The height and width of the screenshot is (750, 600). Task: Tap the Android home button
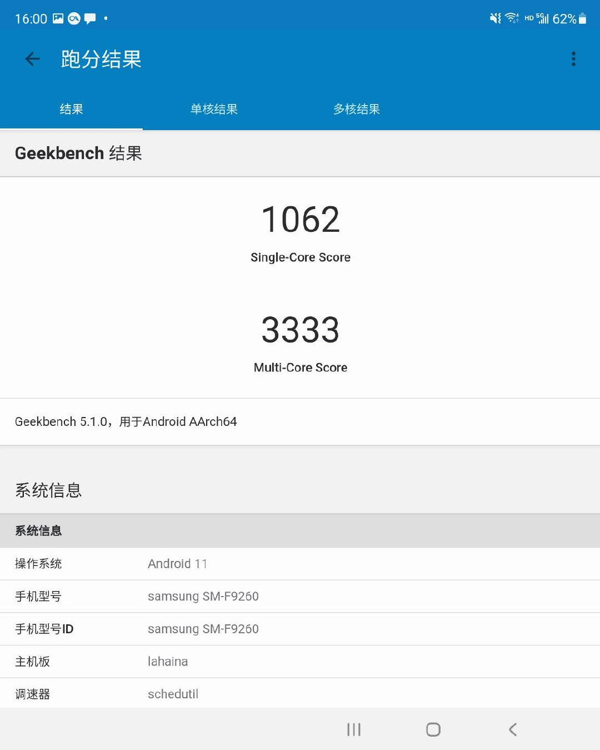[x=433, y=729]
